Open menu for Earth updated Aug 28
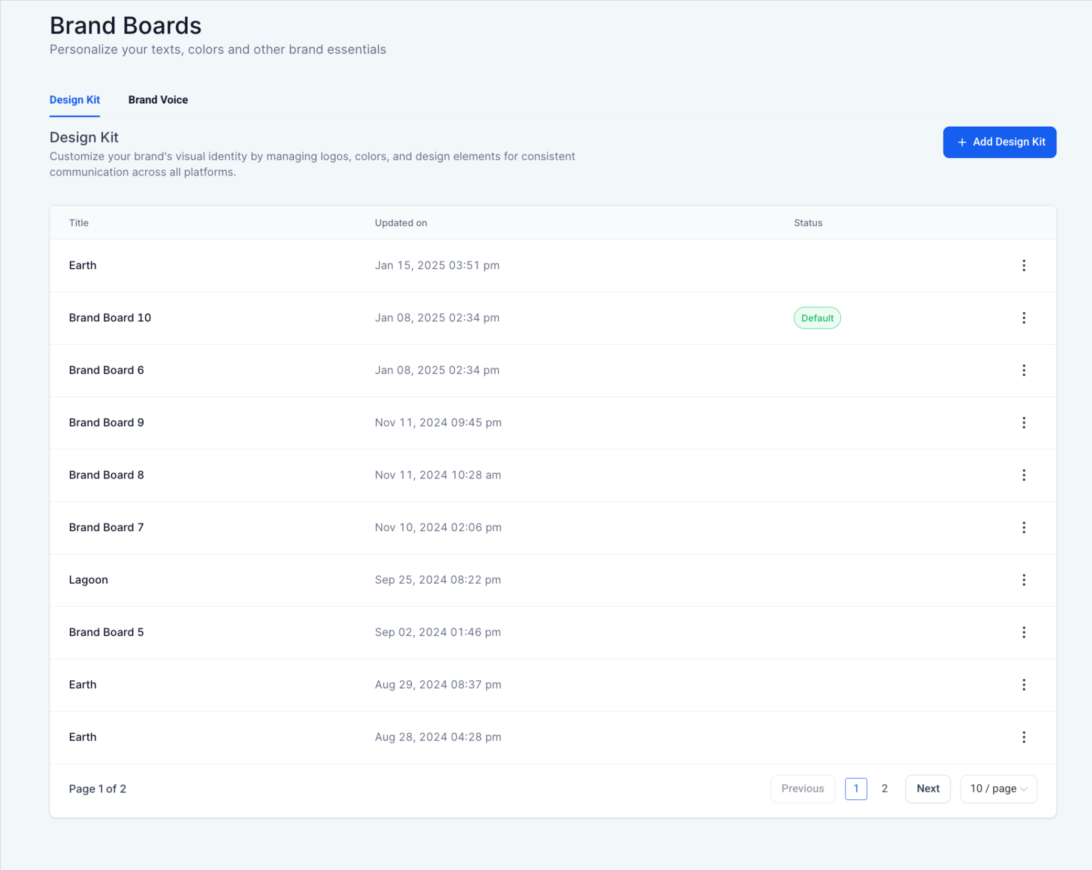Viewport: 1092px width, 870px height. coord(1023,737)
